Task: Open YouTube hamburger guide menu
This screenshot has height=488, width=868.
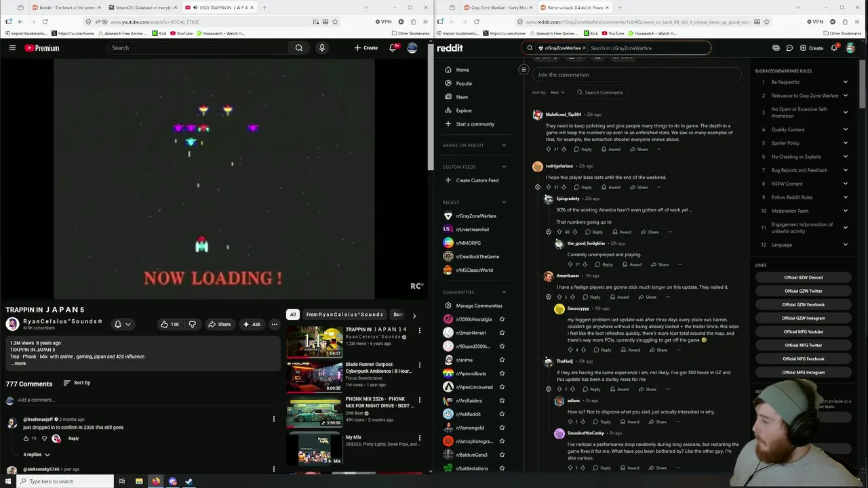Action: 12,48
